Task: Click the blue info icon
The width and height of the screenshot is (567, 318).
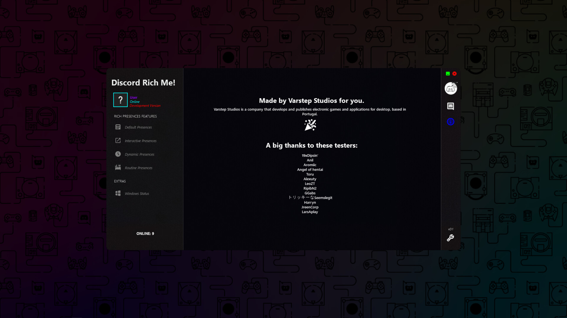Action: (451, 122)
